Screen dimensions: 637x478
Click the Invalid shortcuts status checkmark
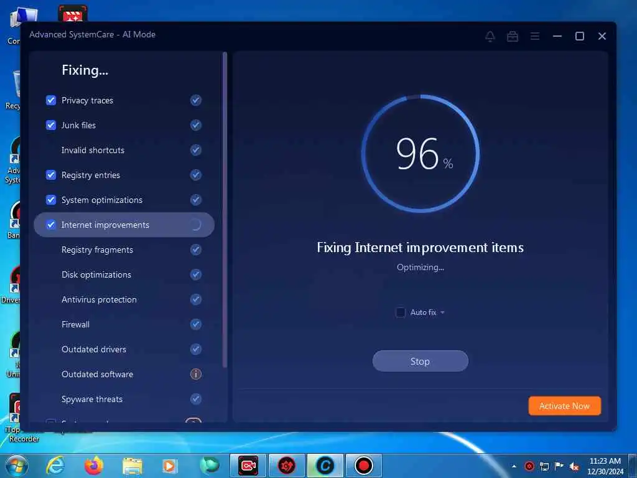coord(196,150)
